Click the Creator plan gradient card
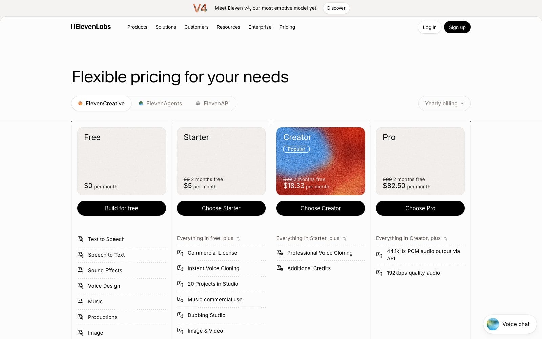The width and height of the screenshot is (542, 339). (x=321, y=161)
